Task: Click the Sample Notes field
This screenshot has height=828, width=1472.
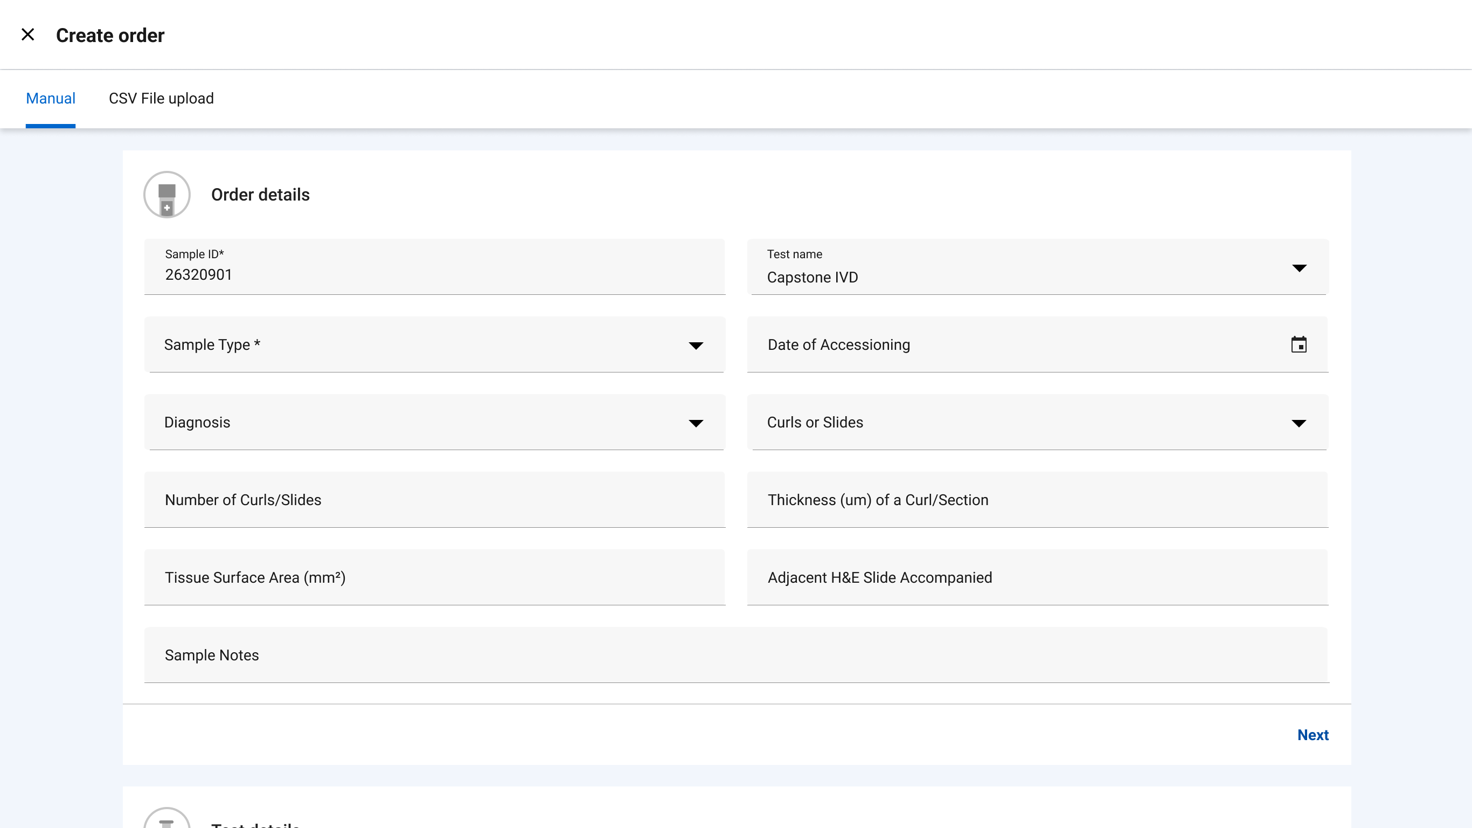Action: (x=737, y=655)
